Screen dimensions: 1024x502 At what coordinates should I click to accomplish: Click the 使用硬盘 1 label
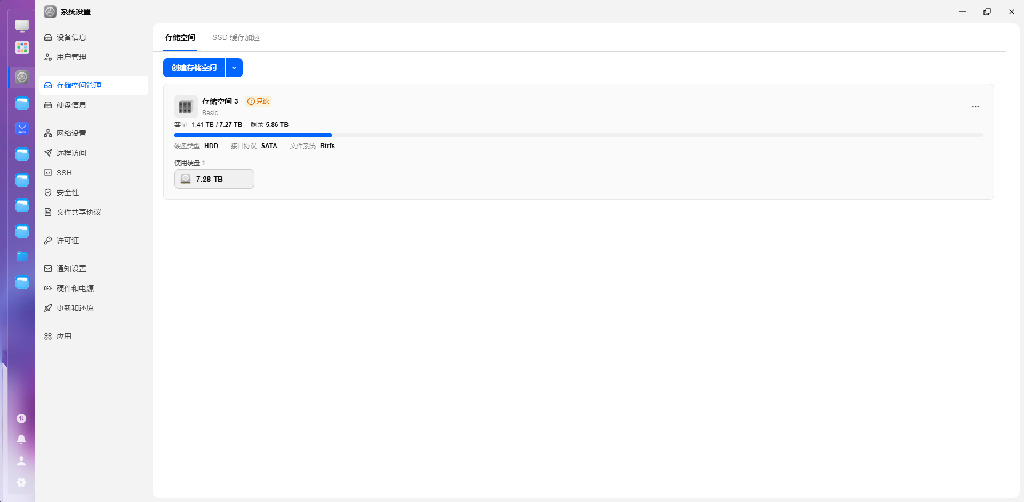[190, 163]
